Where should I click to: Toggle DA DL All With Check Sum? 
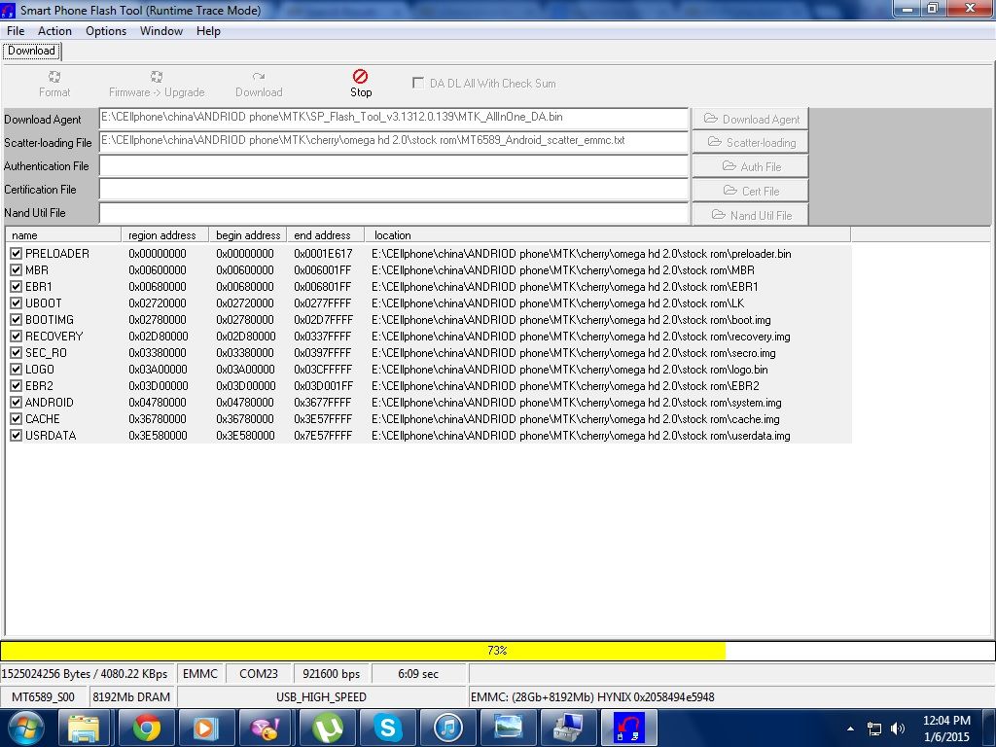pos(418,84)
